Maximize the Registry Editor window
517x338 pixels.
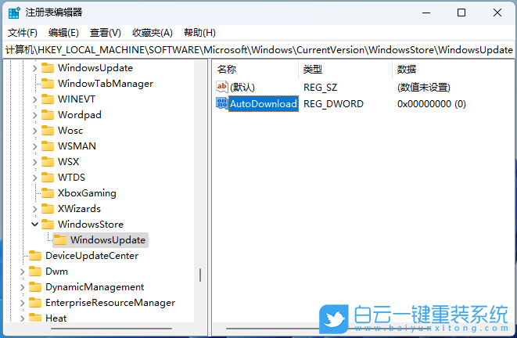point(461,13)
